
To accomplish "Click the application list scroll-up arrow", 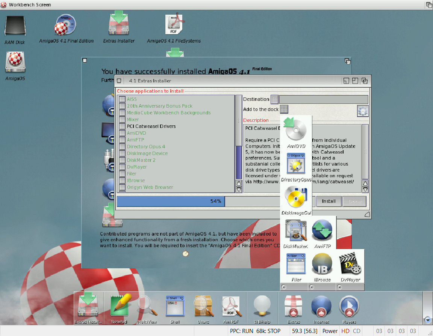I will coord(239,183).
